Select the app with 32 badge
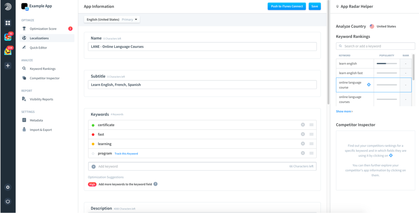 coord(8,37)
